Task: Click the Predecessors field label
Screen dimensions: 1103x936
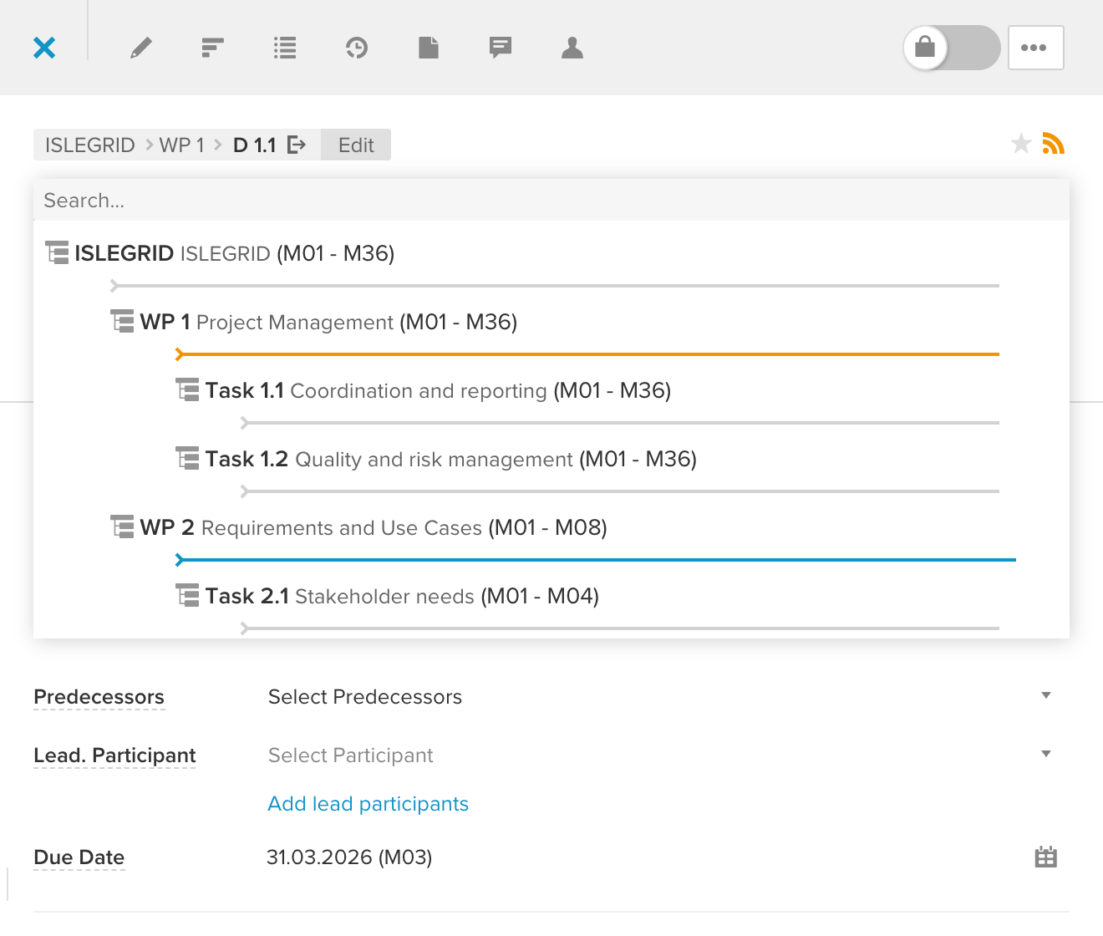Action: (99, 697)
